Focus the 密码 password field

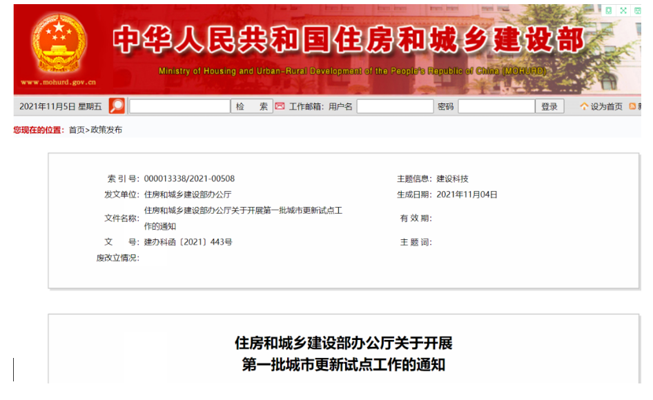(496, 106)
